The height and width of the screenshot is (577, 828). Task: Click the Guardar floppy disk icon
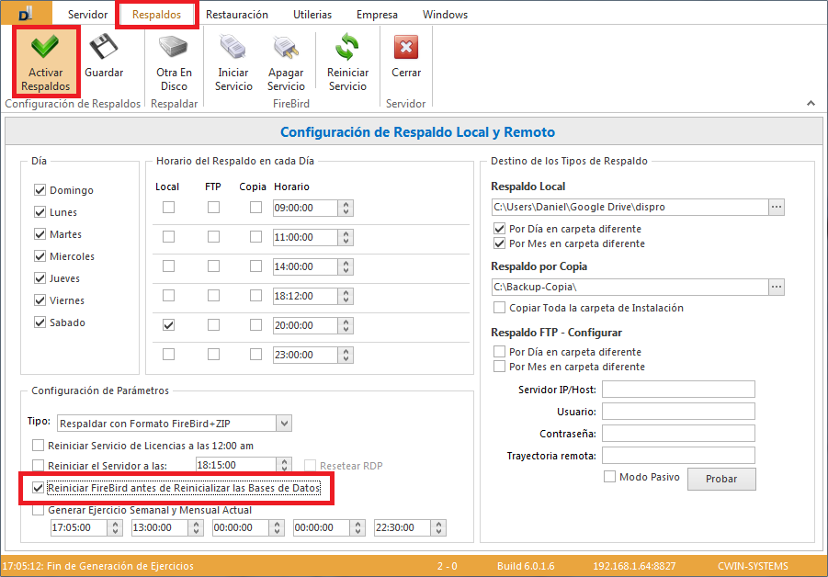[104, 48]
